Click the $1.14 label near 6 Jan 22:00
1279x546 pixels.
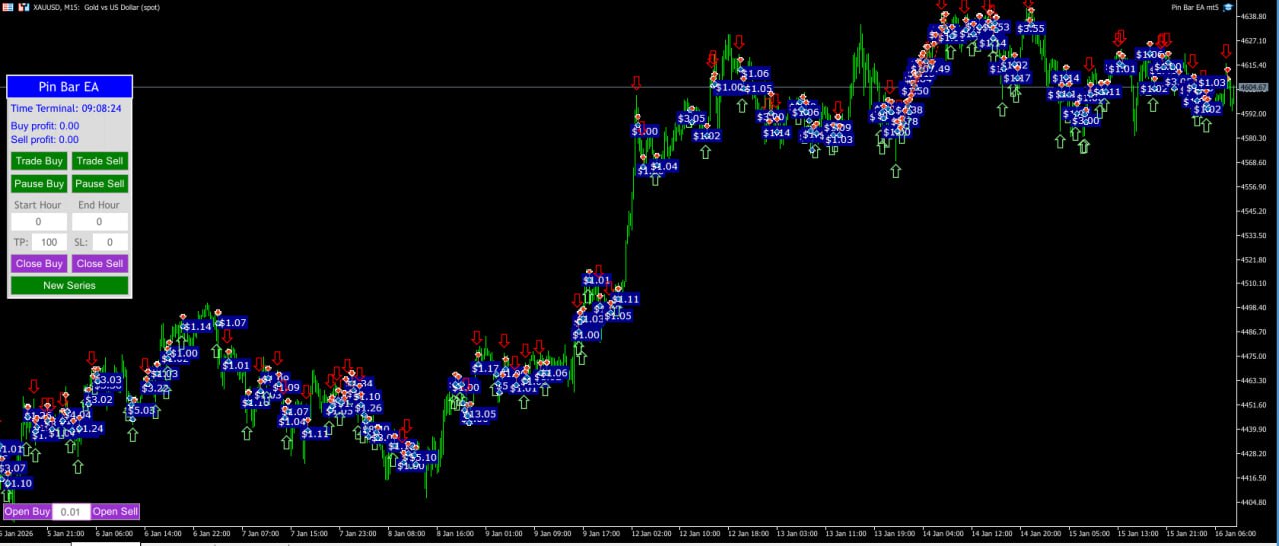(x=196, y=326)
